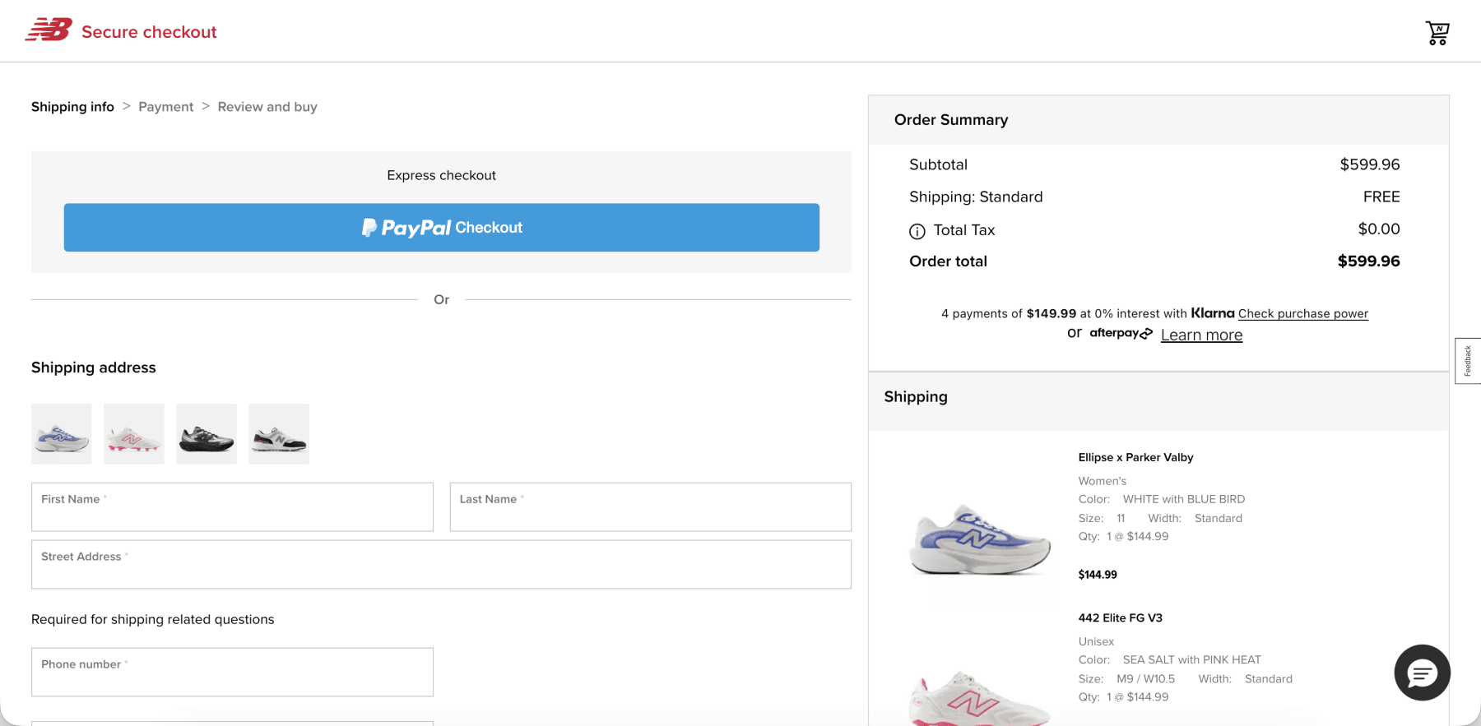Go to Payment step
The height and width of the screenshot is (726, 1481).
[166, 107]
